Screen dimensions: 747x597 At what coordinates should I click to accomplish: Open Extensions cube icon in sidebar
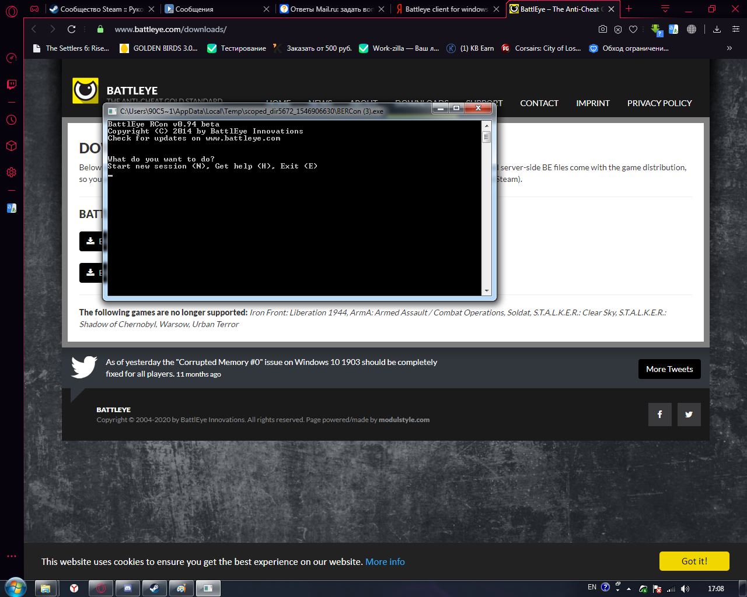(12, 146)
